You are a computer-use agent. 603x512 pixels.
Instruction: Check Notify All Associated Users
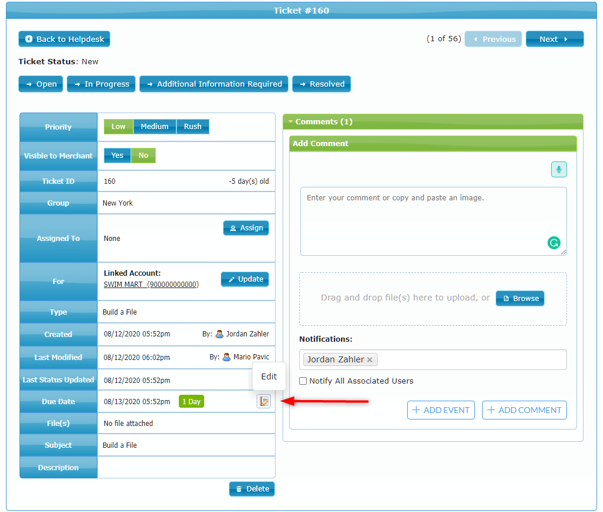(x=303, y=381)
